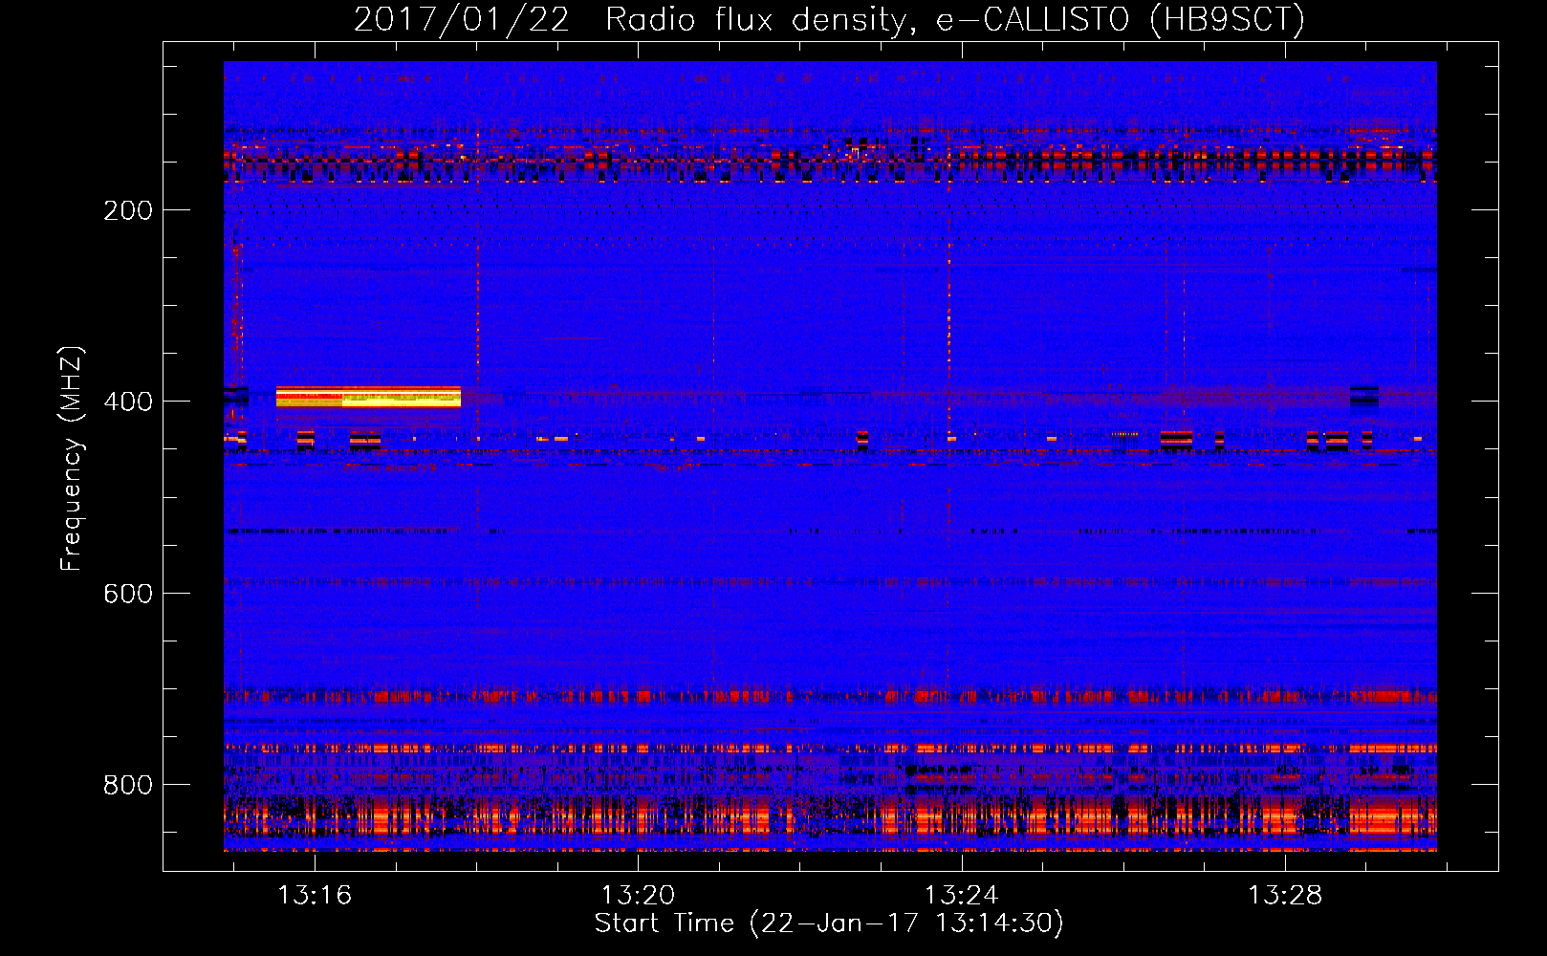Viewport: 1547px width, 956px height.
Task: Click the bright yellow burst near 400 MHz
Action: coord(368,397)
